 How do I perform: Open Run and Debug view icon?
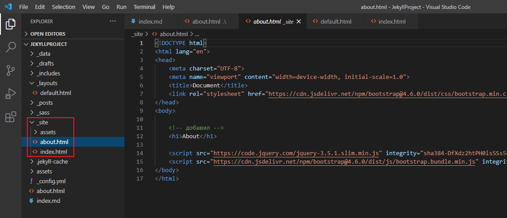10,93
